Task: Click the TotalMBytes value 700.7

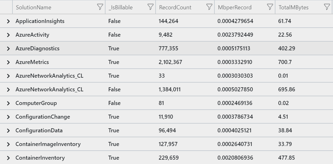Action: tap(285, 62)
